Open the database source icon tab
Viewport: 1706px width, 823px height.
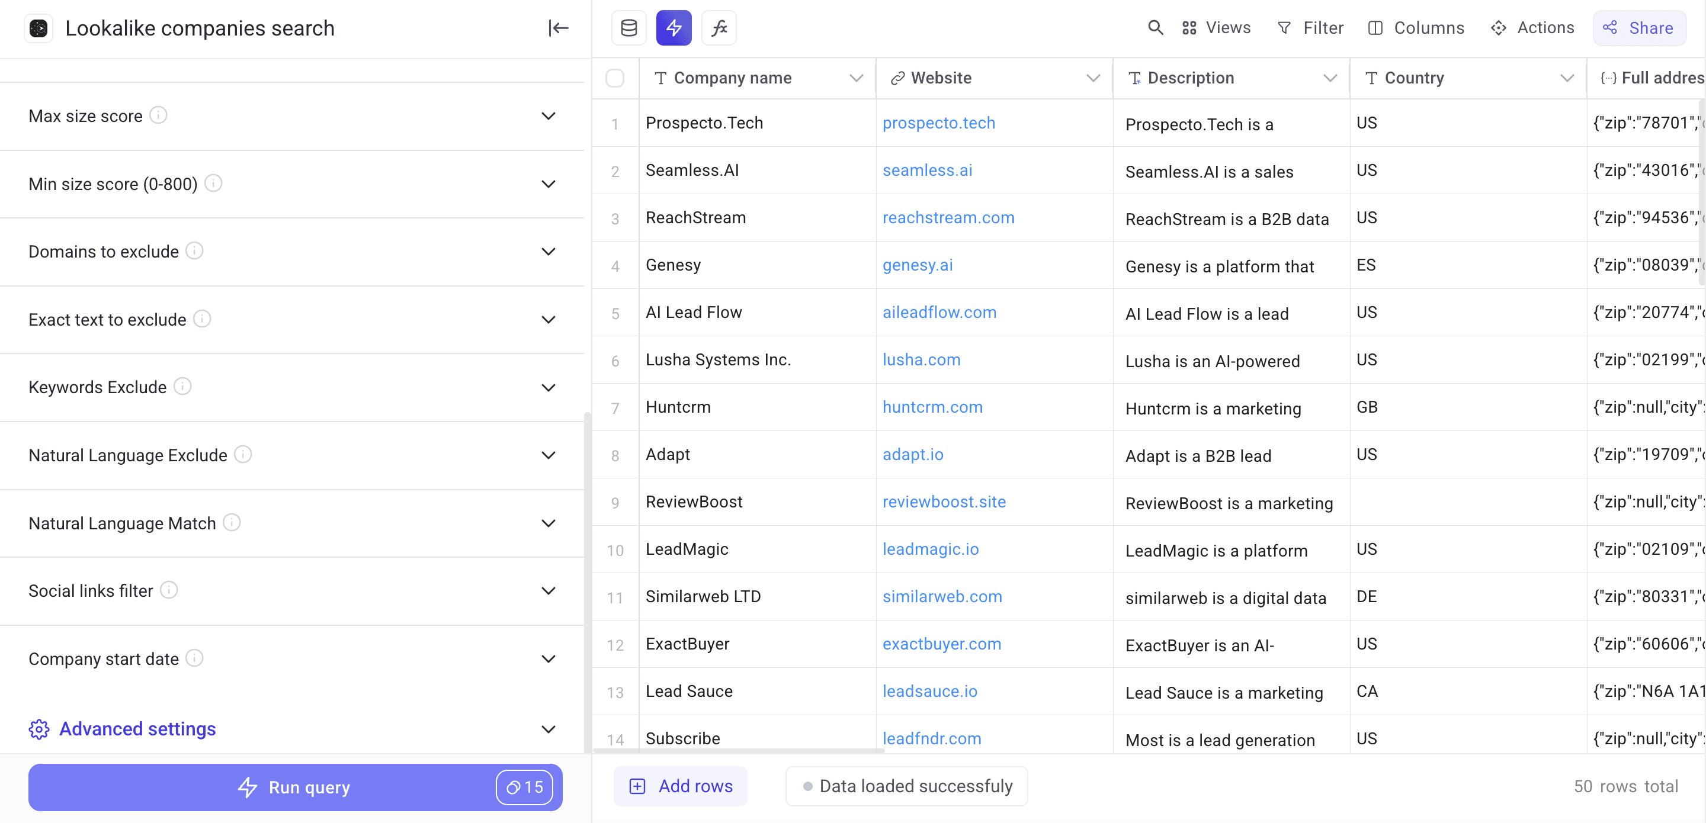628,28
